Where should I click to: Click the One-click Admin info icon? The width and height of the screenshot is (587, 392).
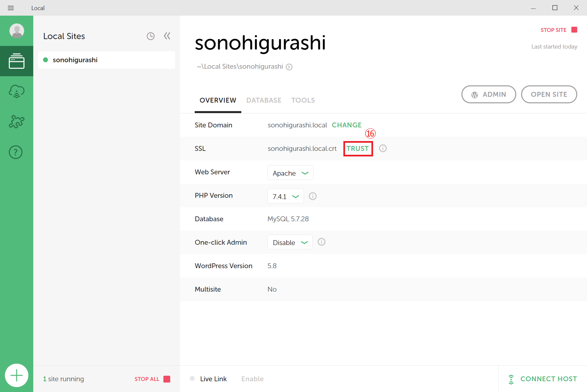coord(322,242)
